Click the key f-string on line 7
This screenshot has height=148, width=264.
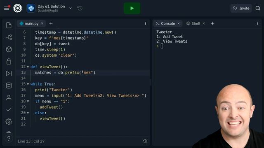[61, 38]
